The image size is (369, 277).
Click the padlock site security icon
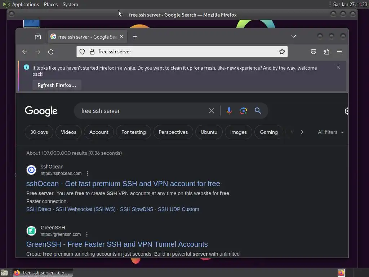[92, 52]
